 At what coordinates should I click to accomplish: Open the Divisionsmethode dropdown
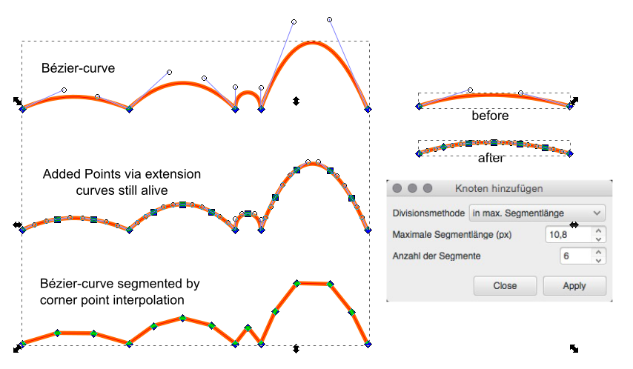pyautogui.click(x=537, y=213)
